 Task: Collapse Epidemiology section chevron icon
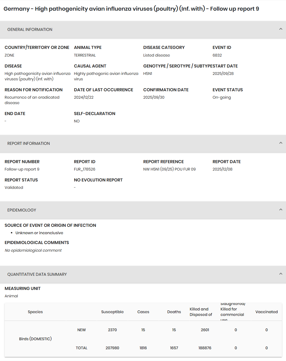(281, 210)
